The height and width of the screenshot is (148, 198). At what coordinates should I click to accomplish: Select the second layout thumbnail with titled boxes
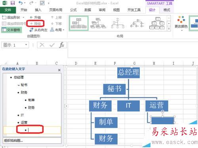[98, 23]
